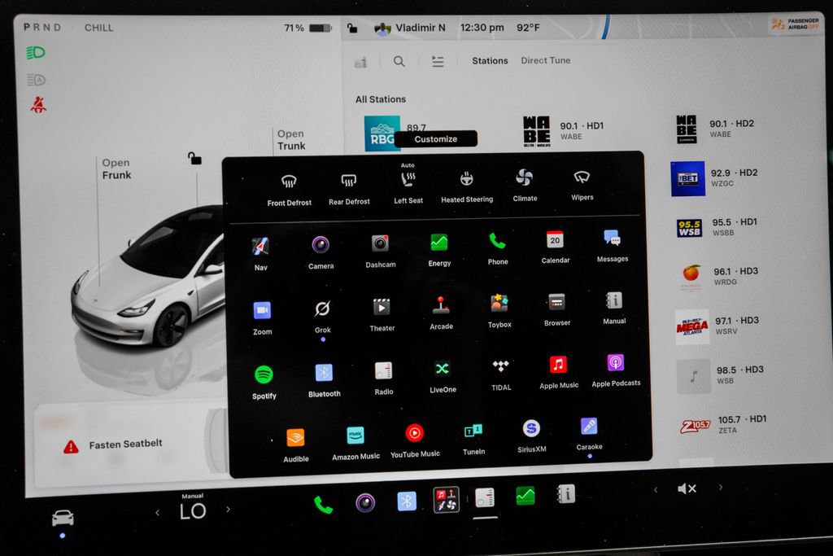
Task: Open the radio search magnifier
Action: (399, 62)
